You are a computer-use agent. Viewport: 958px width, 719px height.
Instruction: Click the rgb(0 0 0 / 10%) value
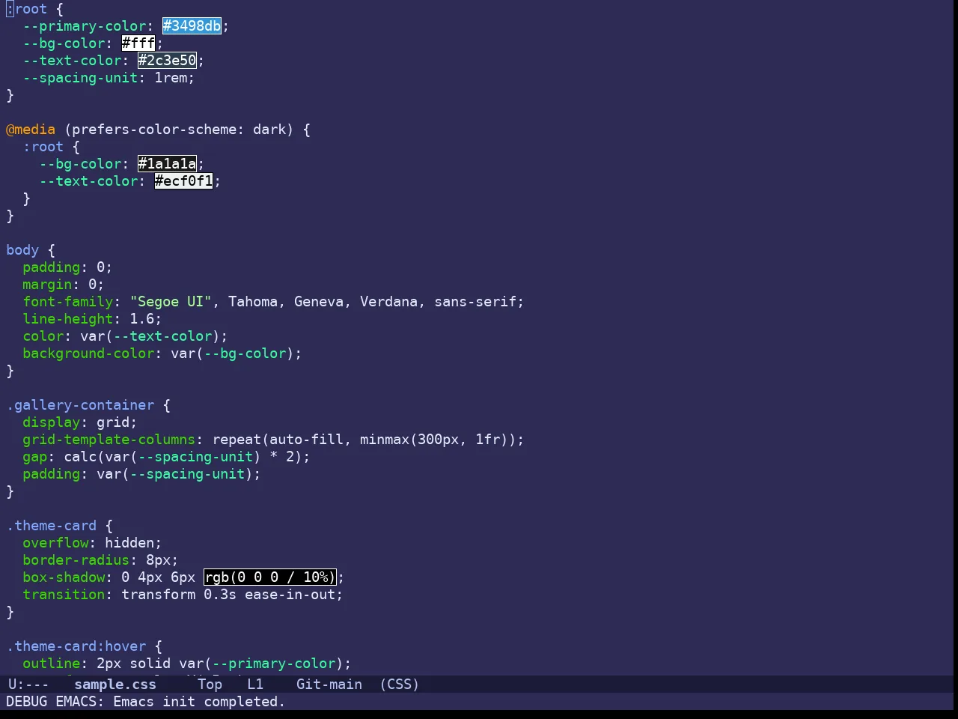click(270, 577)
